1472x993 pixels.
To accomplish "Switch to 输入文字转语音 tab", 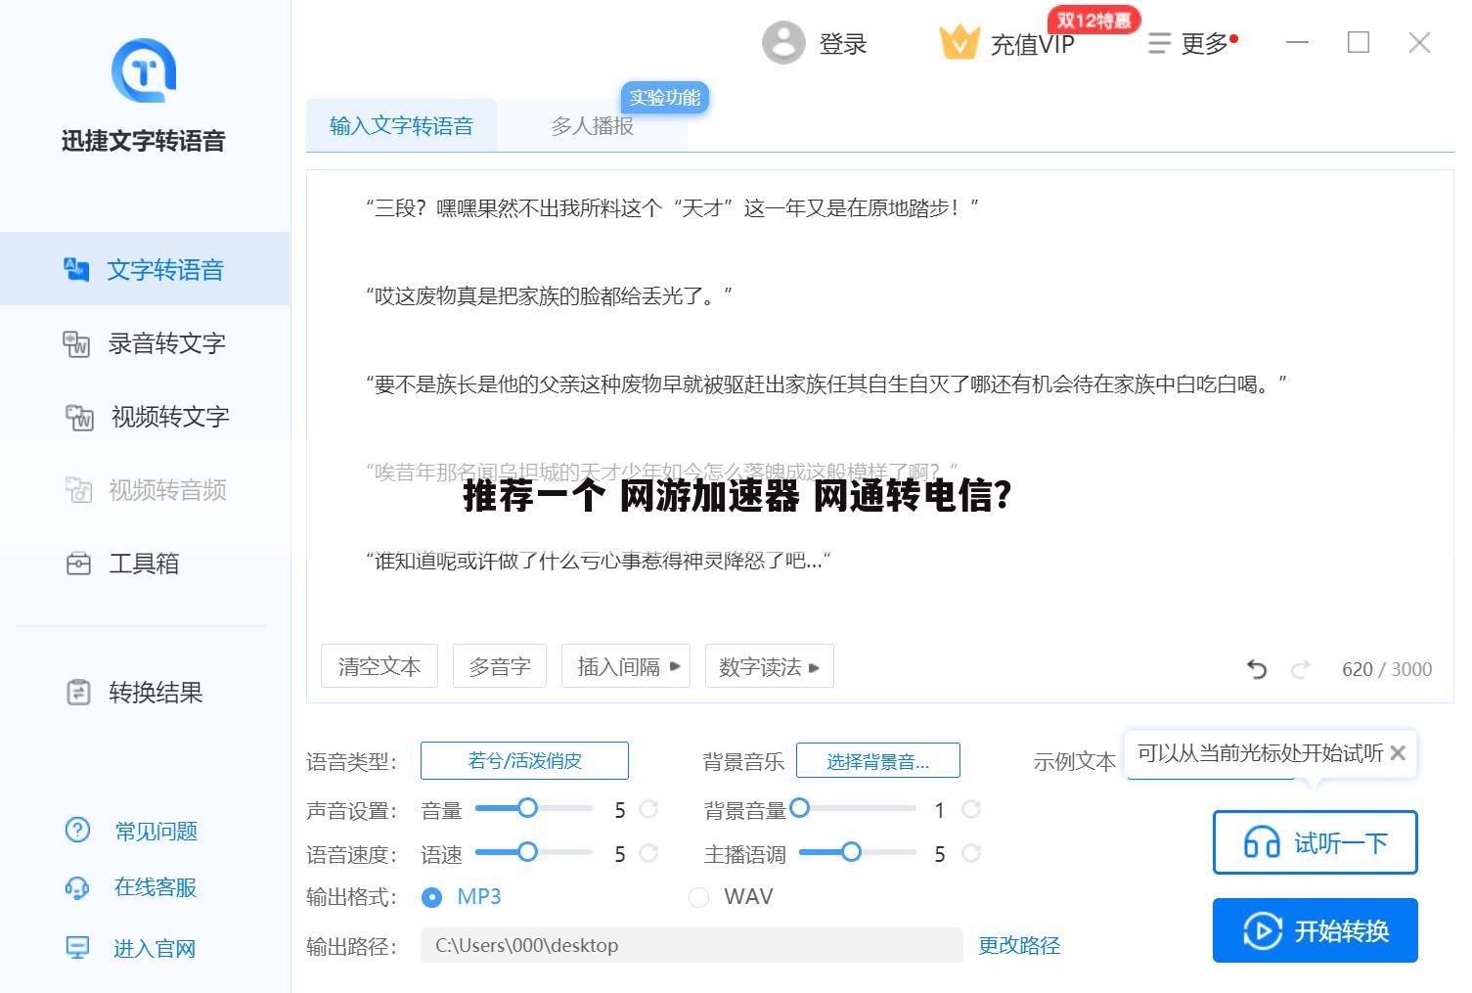I will [x=401, y=125].
